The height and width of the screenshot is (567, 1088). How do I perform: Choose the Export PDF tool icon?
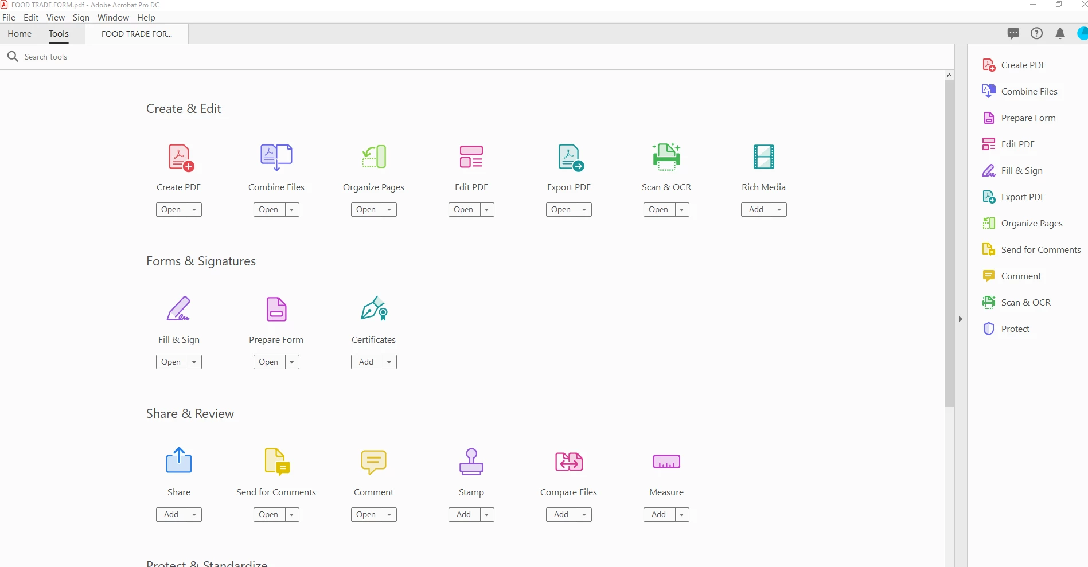tap(571, 158)
